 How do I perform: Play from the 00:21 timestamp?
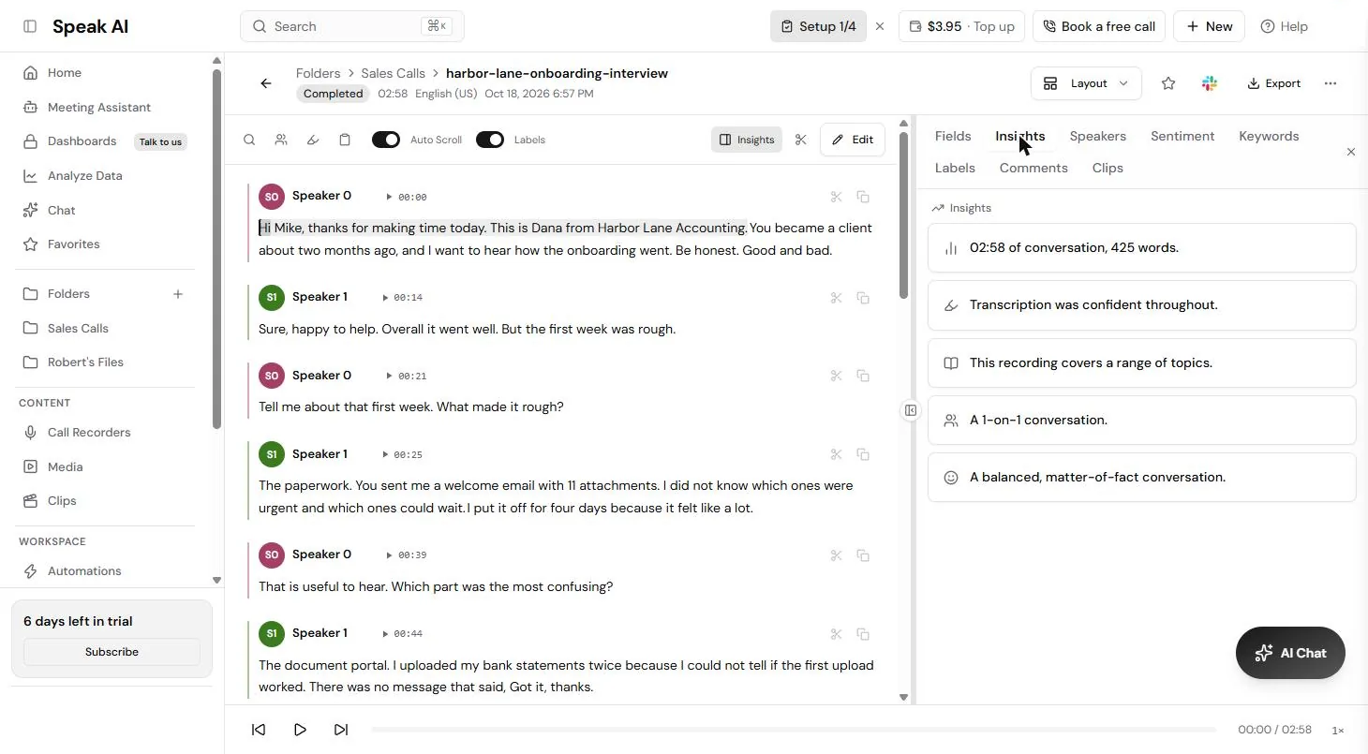click(407, 376)
